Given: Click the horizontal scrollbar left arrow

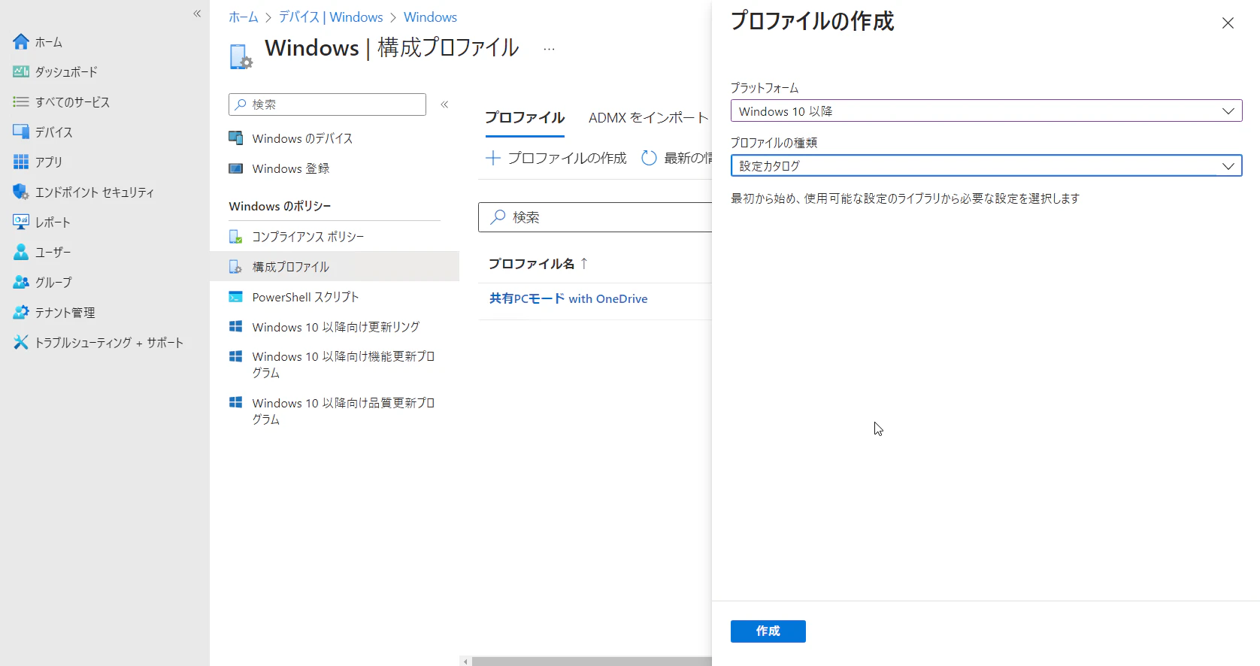Looking at the screenshot, I should click(466, 661).
